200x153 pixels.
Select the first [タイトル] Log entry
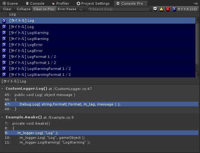coord(98,20)
